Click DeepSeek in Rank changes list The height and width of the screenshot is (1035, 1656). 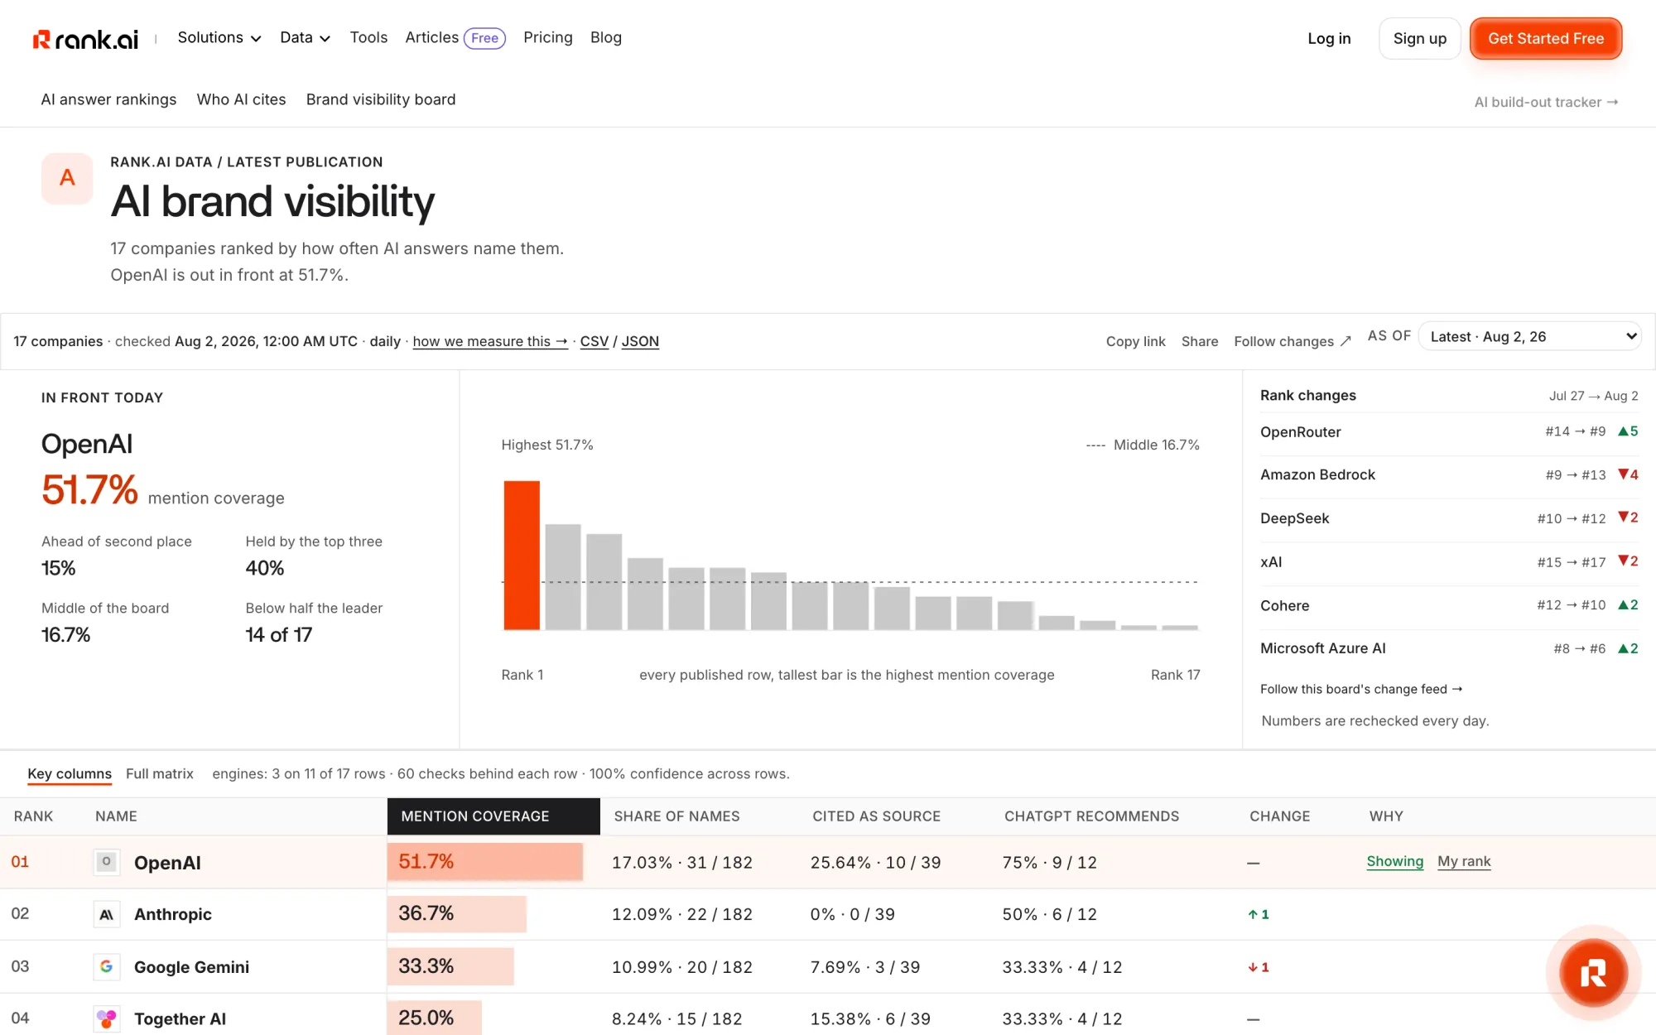1294,518
